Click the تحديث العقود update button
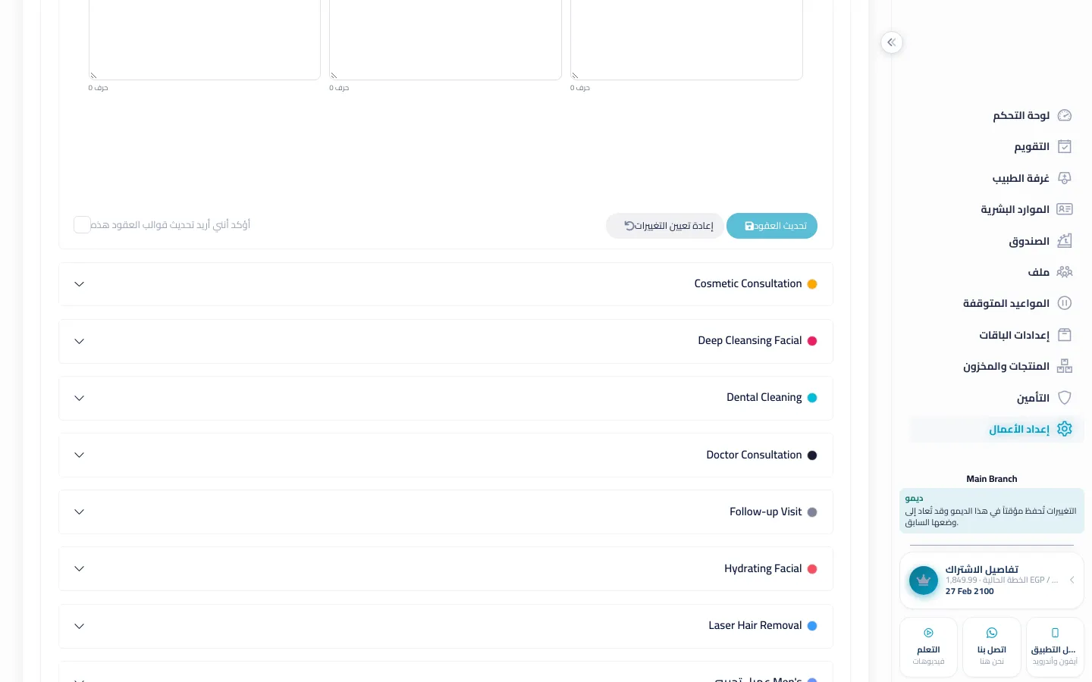Viewport: 1092px width, 682px height. pyautogui.click(x=772, y=226)
